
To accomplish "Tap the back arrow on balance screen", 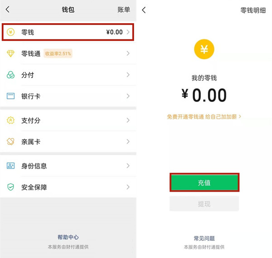I will click(x=144, y=10).
